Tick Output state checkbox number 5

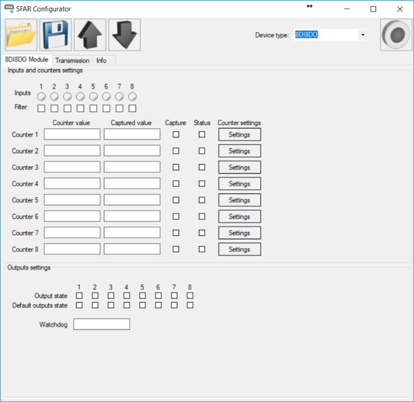(x=142, y=296)
